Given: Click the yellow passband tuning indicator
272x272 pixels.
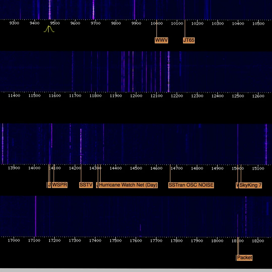Looking at the screenshot, I should point(49,29).
